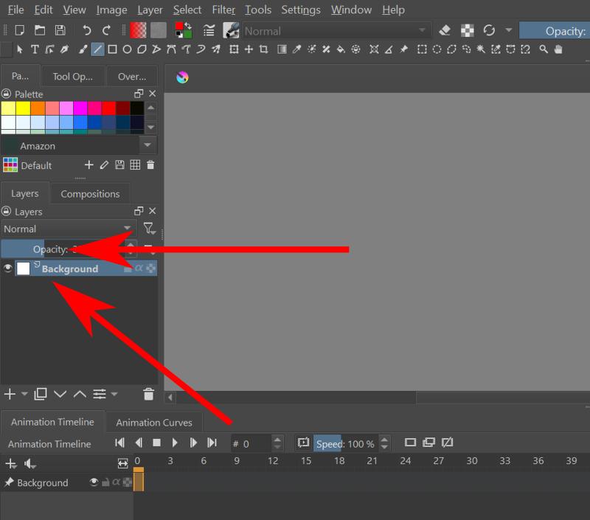Add a new layer in the Layers panel
This screenshot has width=590, height=520.
tap(9, 394)
